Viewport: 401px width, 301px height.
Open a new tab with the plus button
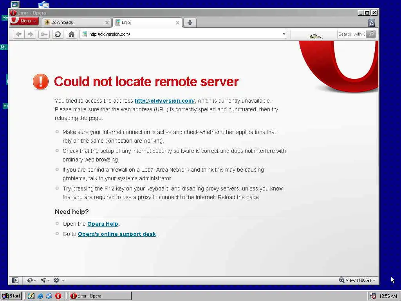coord(190,23)
